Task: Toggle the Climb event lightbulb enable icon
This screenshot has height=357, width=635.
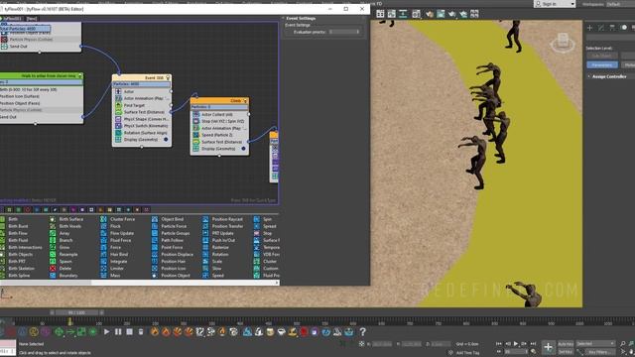Action: [x=245, y=101]
